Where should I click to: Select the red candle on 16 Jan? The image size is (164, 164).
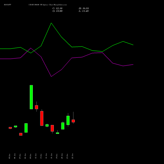click(52, 128)
